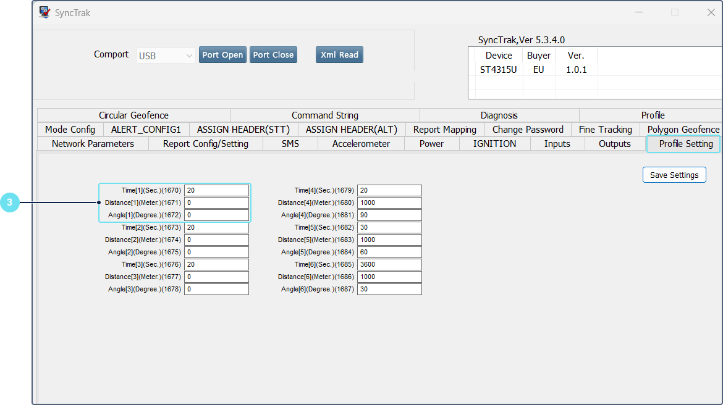Open the Outputs tab
This screenshot has width=723, height=405.
tap(615, 144)
